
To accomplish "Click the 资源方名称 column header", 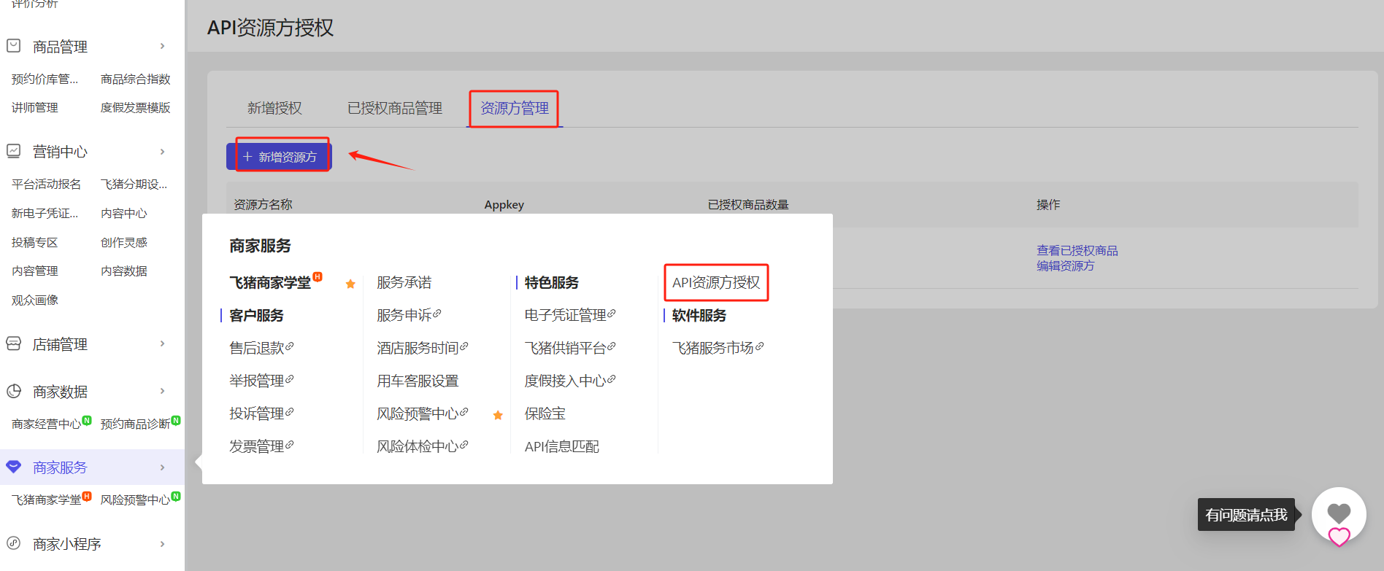I will 263,204.
